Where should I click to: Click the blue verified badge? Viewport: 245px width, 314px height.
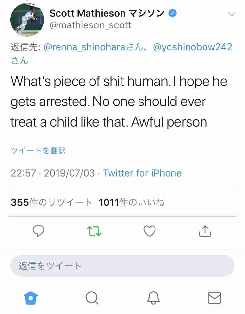(172, 13)
